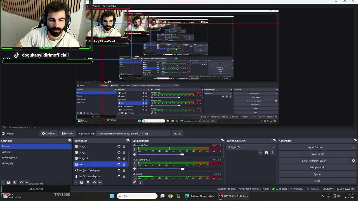This screenshot has width=358, height=201.
Task: Toggle lock on Tarayıcı 3 source
Action: pyautogui.click(x=124, y=158)
